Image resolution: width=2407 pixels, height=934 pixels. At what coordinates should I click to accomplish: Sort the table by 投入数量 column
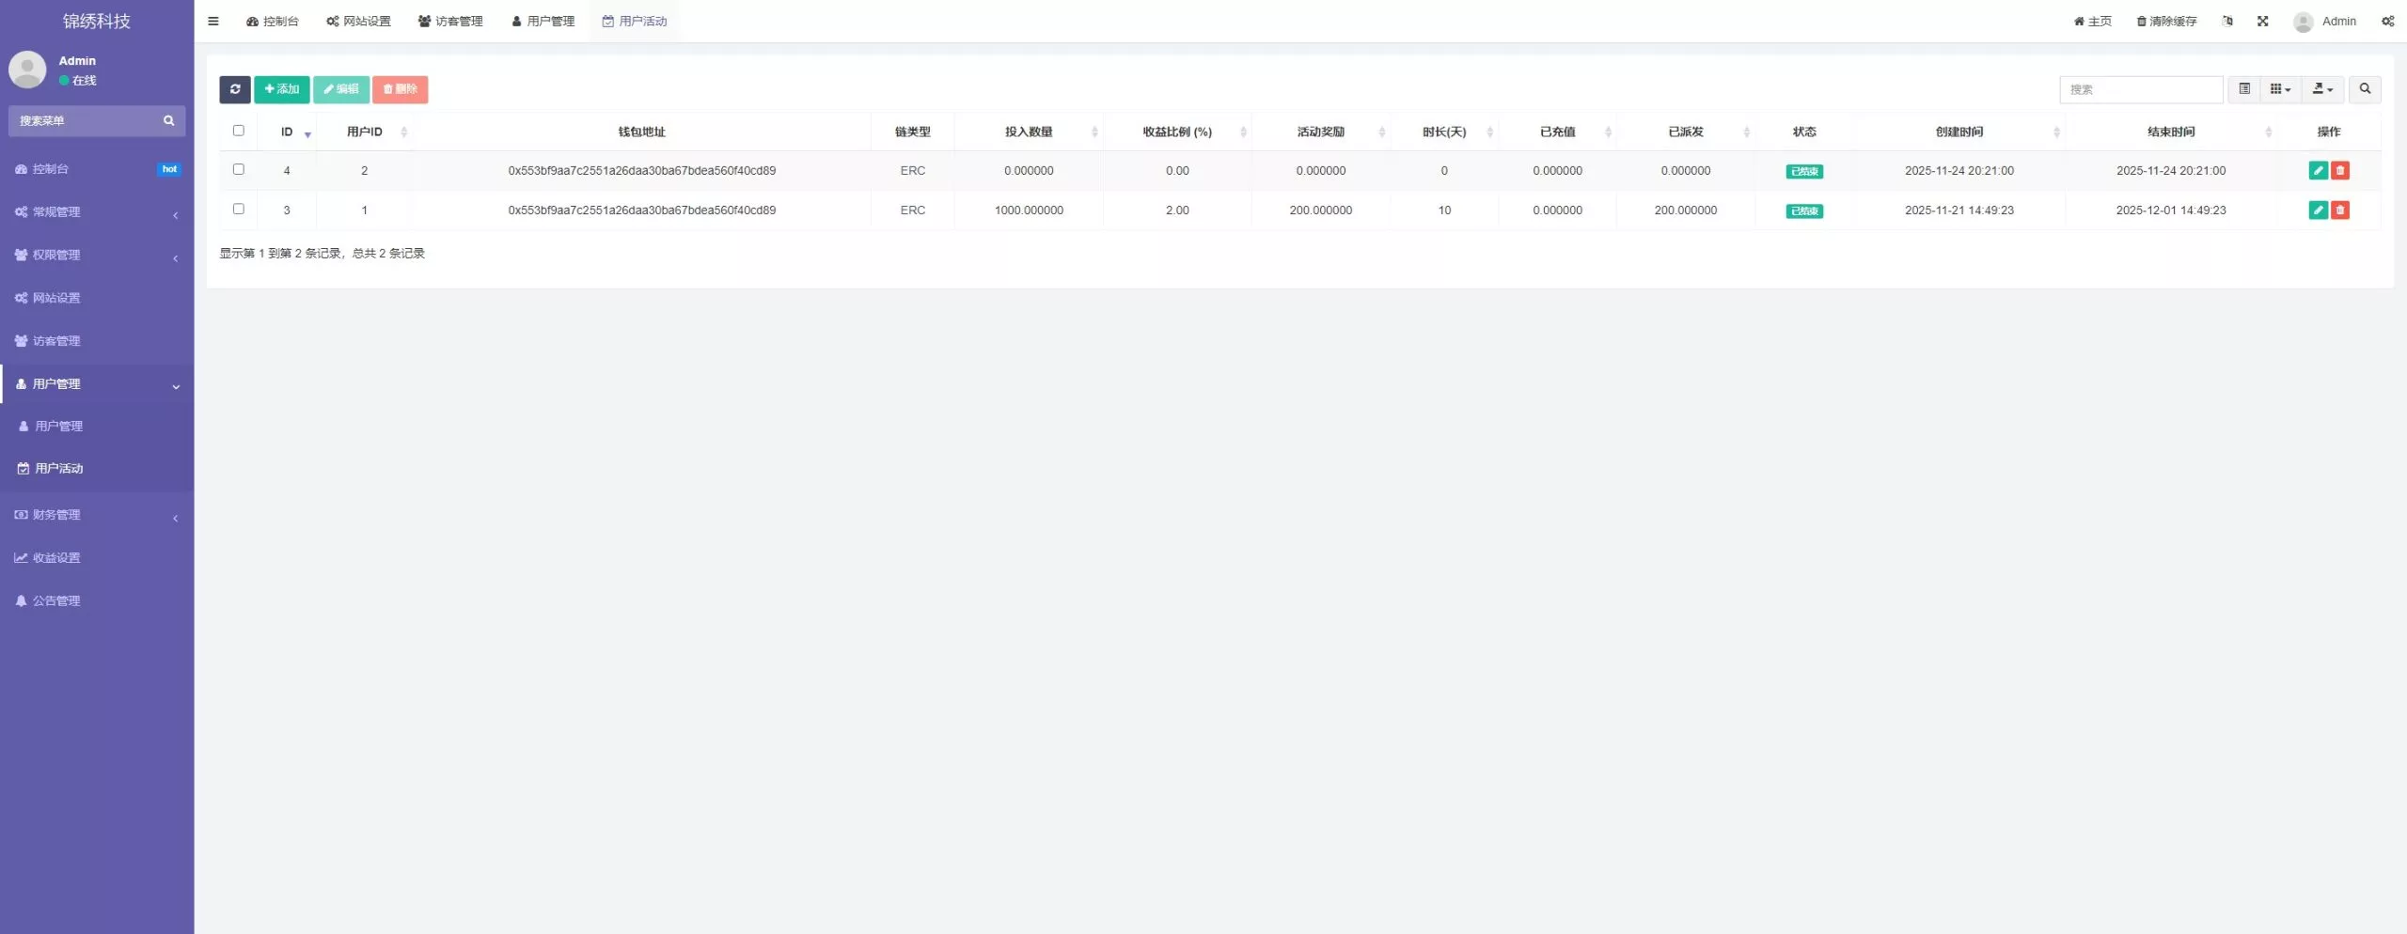click(x=1029, y=132)
